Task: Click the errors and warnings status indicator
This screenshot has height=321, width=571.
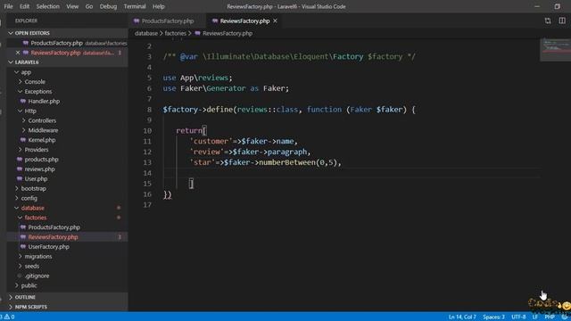Action: (7, 317)
